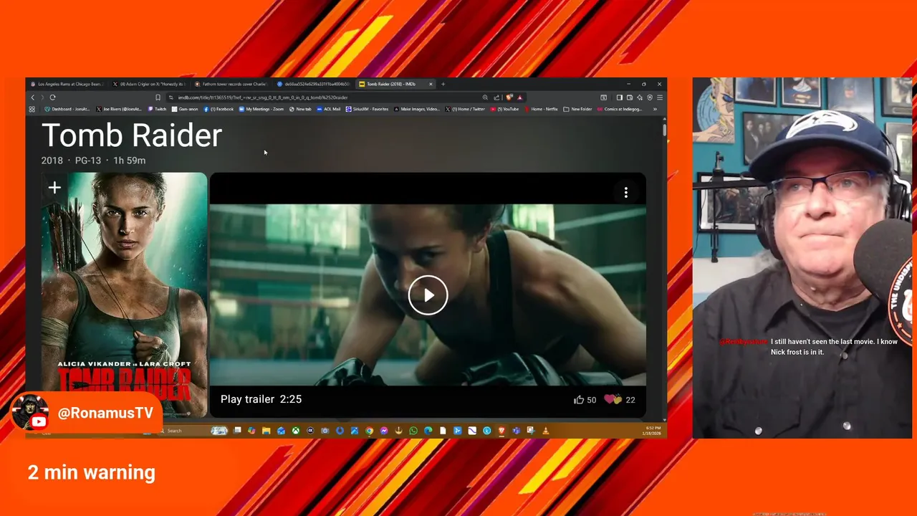Image resolution: width=917 pixels, height=516 pixels.
Task: Switch to Los Angeles Rams at Chicago Bears tab
Action: [67, 84]
